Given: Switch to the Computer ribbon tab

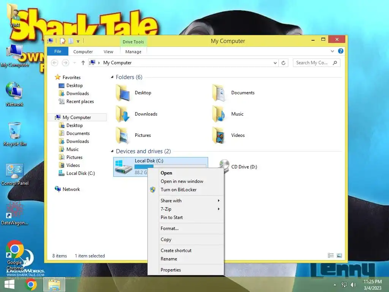Looking at the screenshot, I should [x=83, y=52].
